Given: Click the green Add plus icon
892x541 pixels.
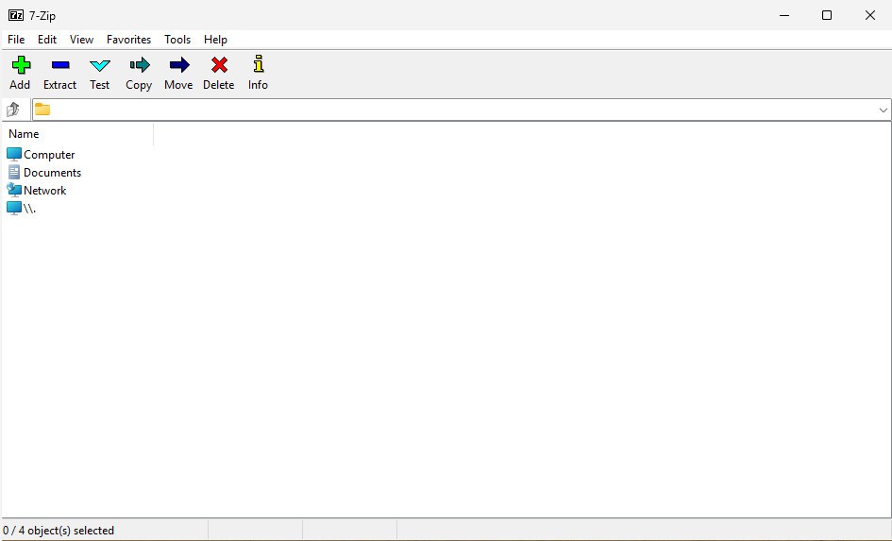Looking at the screenshot, I should tap(20, 65).
